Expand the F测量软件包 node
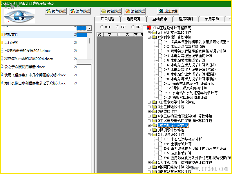The height and width of the screenshot is (174, 232). point(149,111)
